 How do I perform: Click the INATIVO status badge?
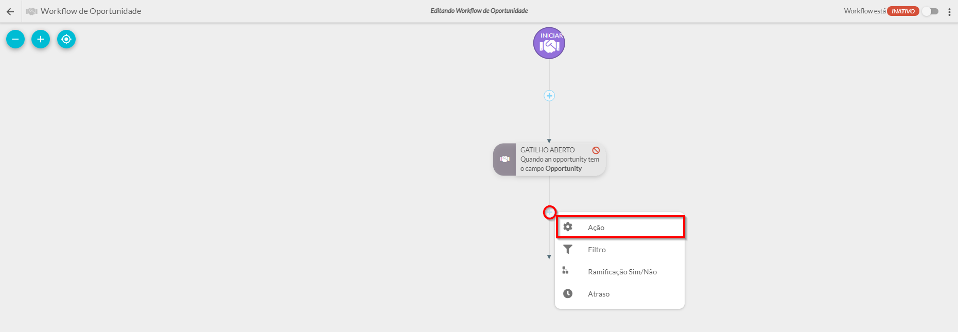point(903,11)
